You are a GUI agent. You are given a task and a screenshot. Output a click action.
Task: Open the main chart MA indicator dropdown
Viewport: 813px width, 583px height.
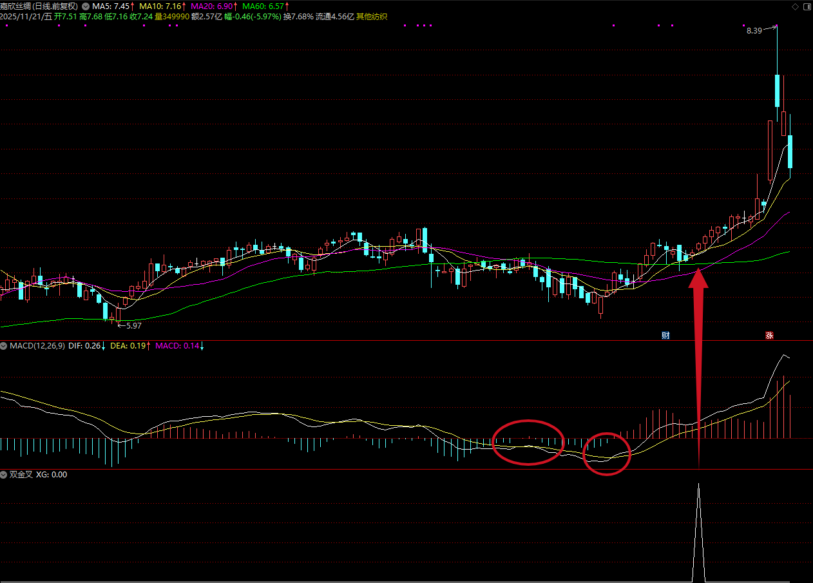click(86, 6)
